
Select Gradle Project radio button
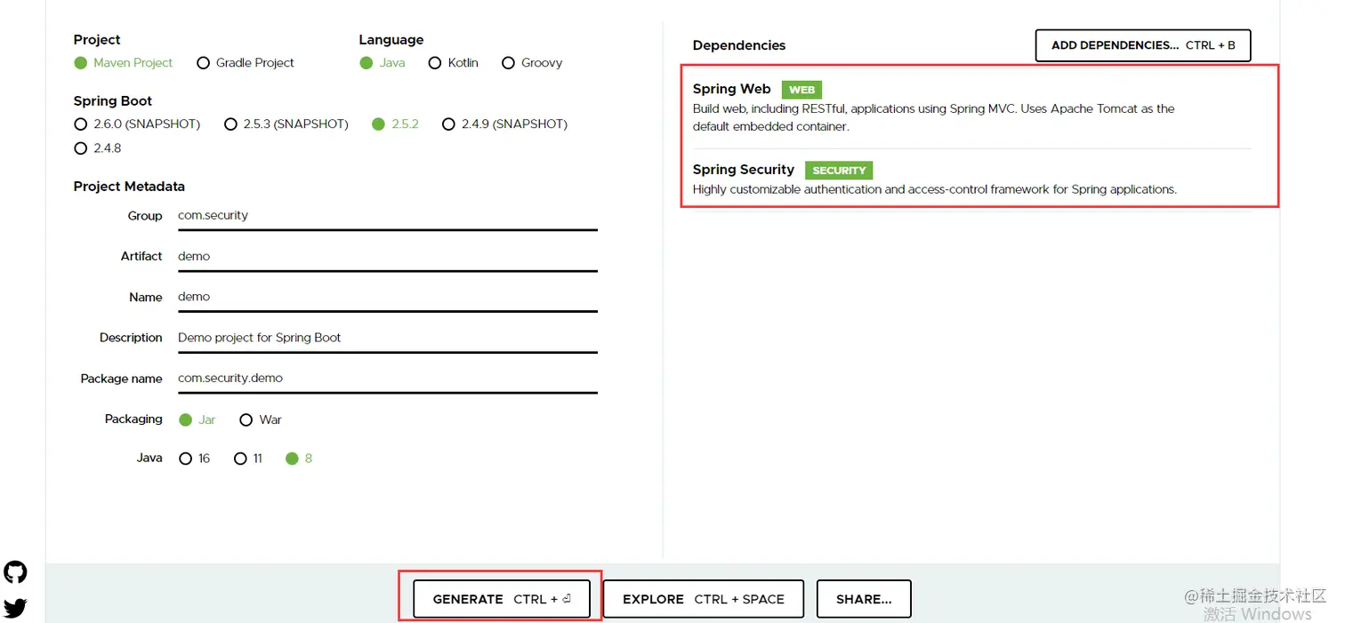click(x=246, y=63)
